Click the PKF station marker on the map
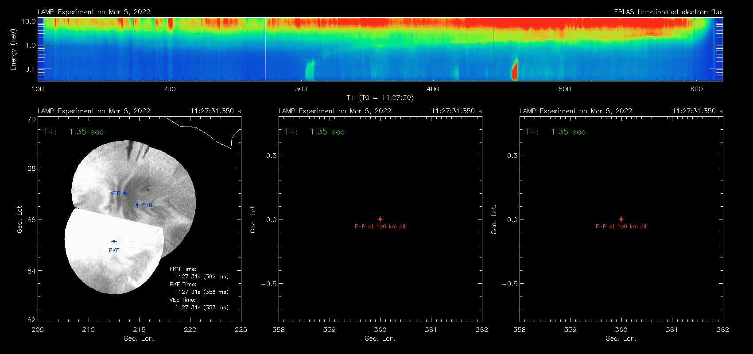 114,241
